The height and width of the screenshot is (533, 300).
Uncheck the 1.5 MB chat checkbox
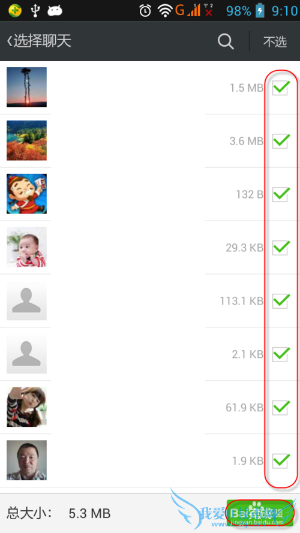tap(281, 88)
